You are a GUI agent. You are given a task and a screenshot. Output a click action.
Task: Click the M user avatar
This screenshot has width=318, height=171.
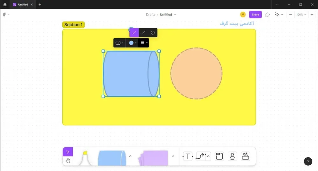(243, 15)
